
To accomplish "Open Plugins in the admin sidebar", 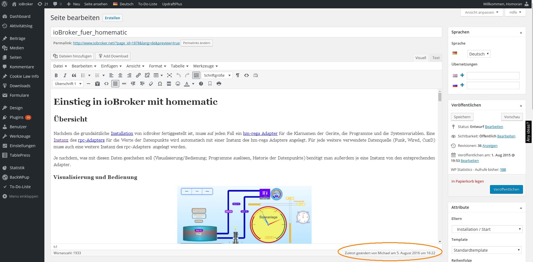I will (x=16, y=117).
